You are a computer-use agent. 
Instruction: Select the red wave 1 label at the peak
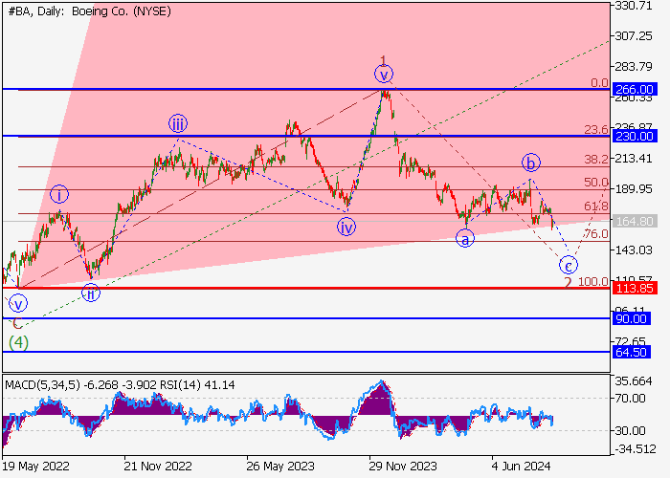click(x=383, y=60)
